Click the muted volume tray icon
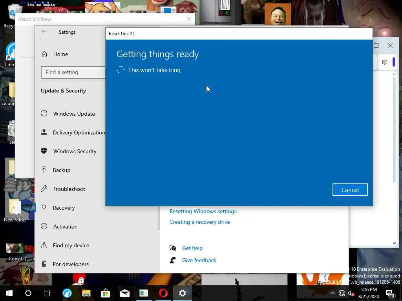 (351, 294)
